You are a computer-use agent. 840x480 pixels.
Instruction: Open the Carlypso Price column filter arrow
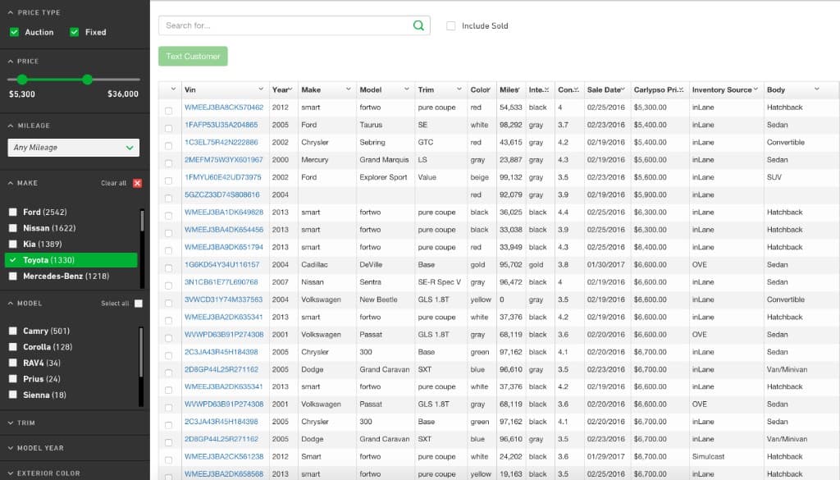[x=680, y=89]
